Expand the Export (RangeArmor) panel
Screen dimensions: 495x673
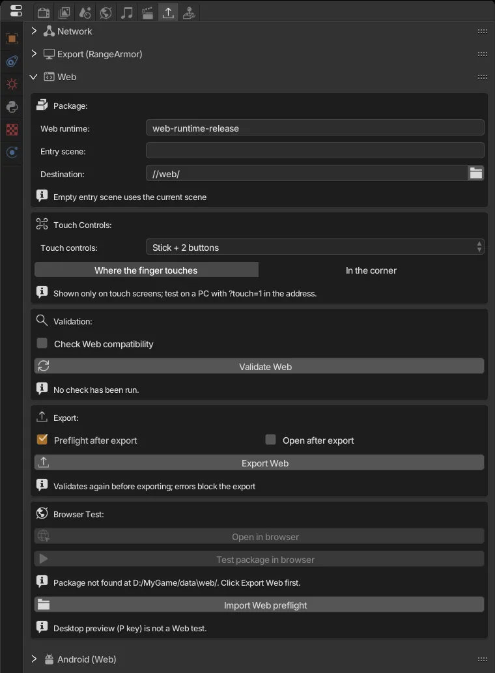pyautogui.click(x=34, y=53)
